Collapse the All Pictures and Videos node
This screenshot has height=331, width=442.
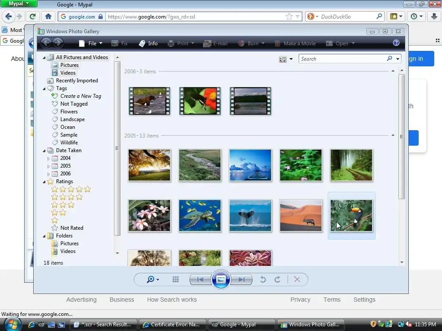44,58
